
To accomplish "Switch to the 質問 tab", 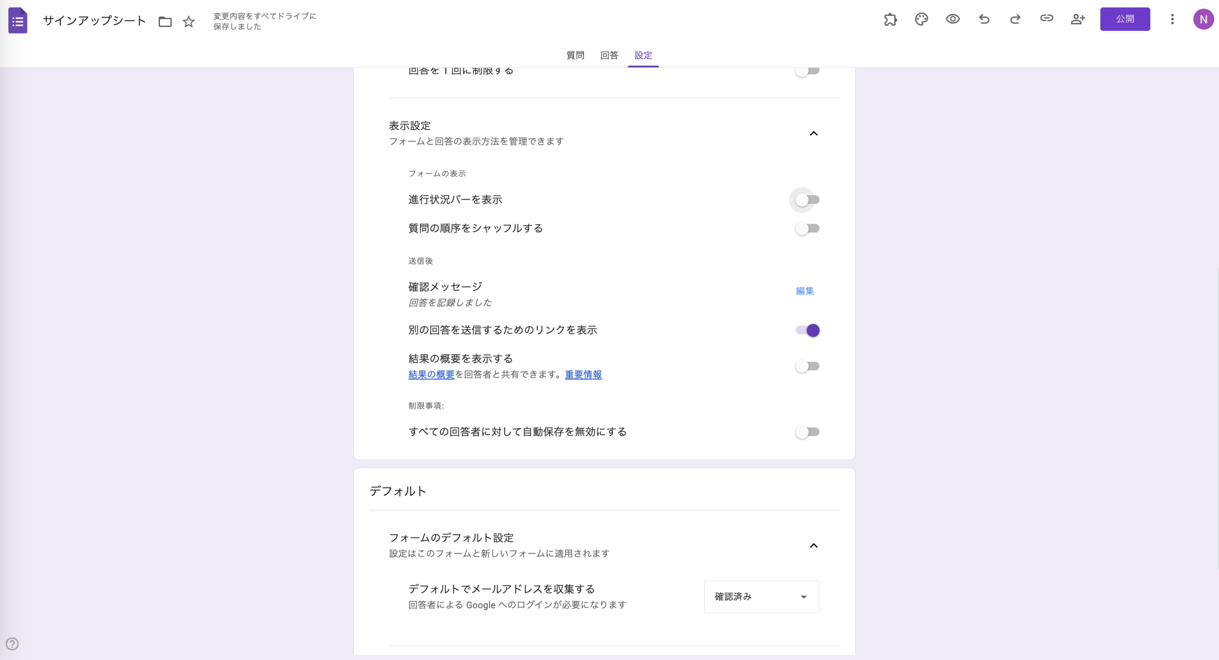I will click(574, 55).
